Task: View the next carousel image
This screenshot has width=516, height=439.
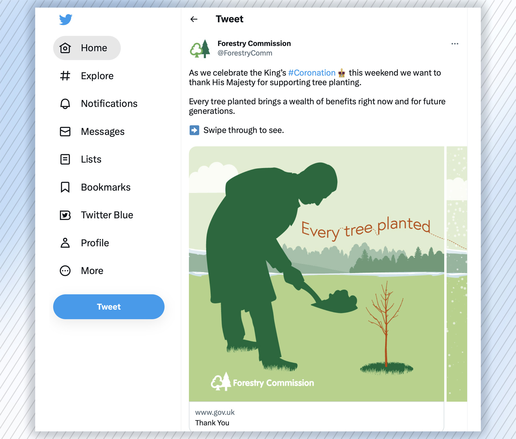Action: 457,274
